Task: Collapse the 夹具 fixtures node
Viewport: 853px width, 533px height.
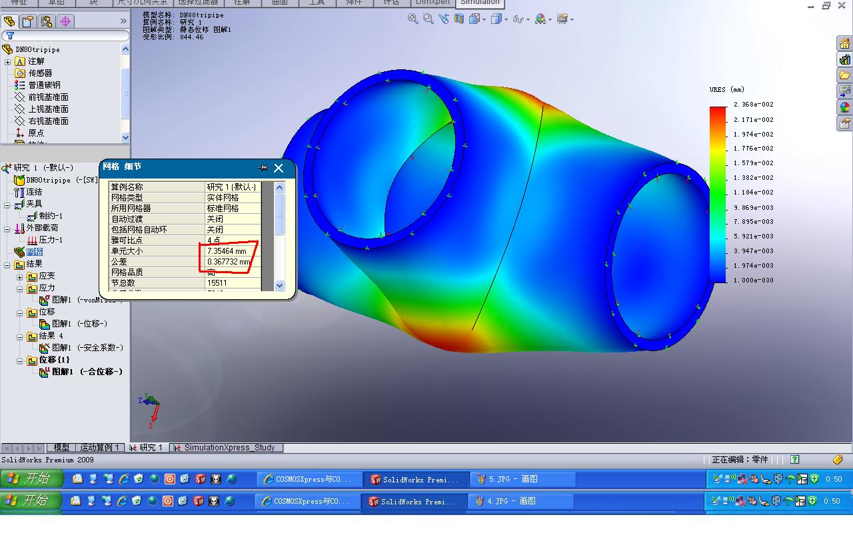Action: click(8, 204)
